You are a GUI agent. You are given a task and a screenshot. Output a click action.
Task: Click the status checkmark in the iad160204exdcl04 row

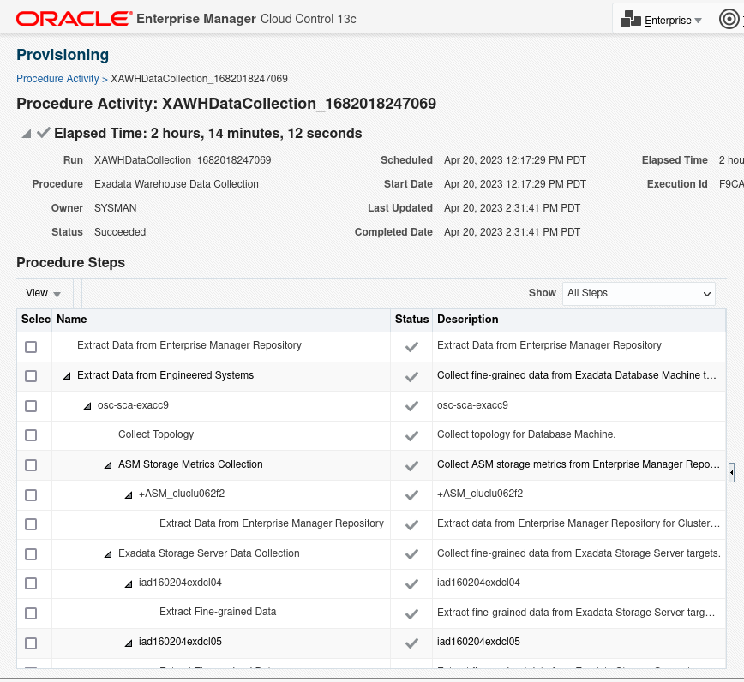pos(411,583)
